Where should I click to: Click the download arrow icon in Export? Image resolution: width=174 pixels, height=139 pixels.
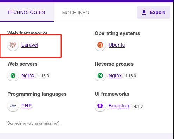click(x=144, y=12)
